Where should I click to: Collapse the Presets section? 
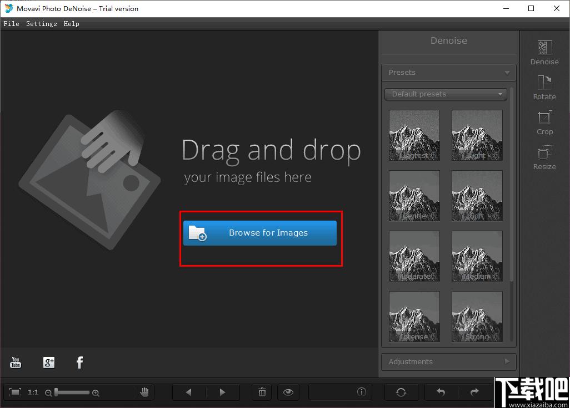point(448,73)
